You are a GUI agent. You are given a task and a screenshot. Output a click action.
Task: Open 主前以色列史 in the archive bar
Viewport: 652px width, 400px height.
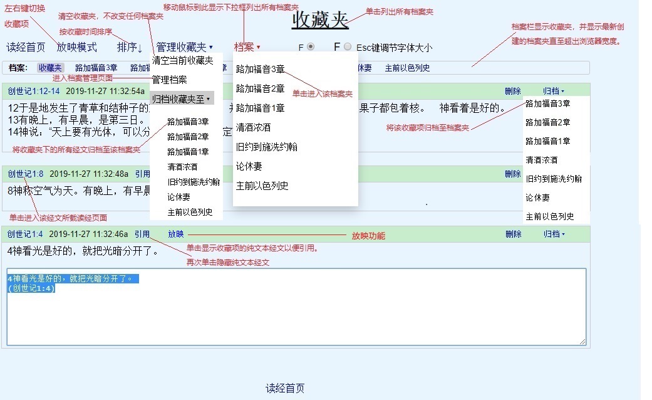(x=407, y=68)
